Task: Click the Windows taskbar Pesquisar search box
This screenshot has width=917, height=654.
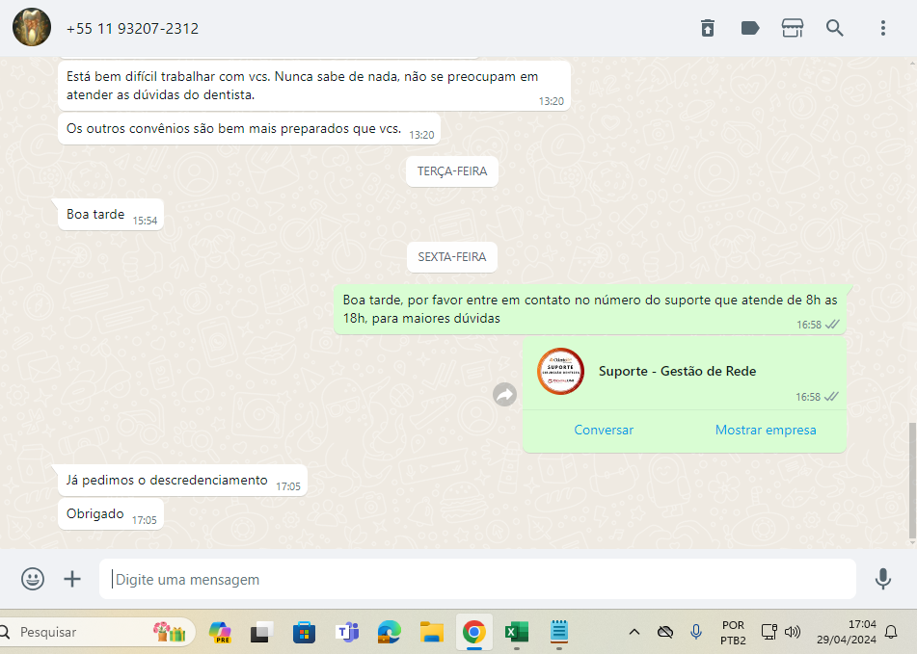Action: point(96,632)
